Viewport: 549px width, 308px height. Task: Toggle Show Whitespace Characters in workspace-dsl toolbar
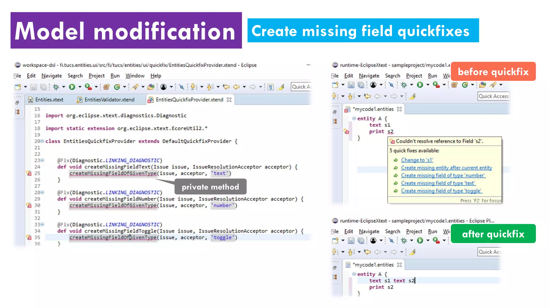(x=271, y=87)
